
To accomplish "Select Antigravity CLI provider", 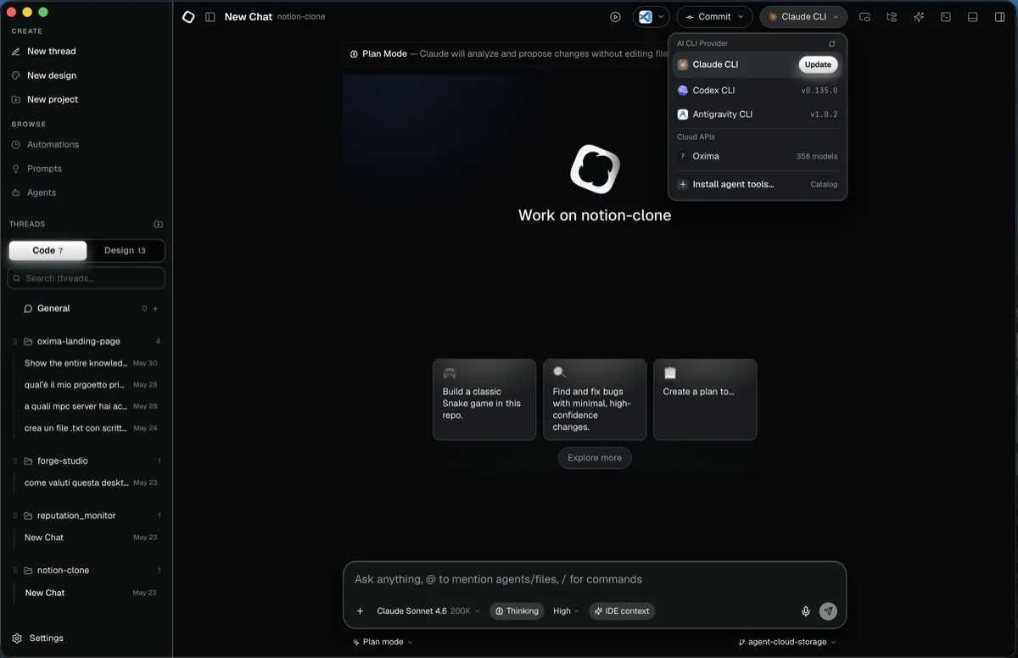I will (x=758, y=114).
